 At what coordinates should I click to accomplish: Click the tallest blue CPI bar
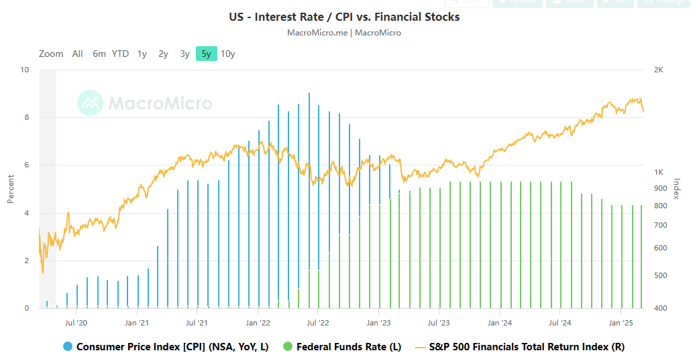(309, 201)
